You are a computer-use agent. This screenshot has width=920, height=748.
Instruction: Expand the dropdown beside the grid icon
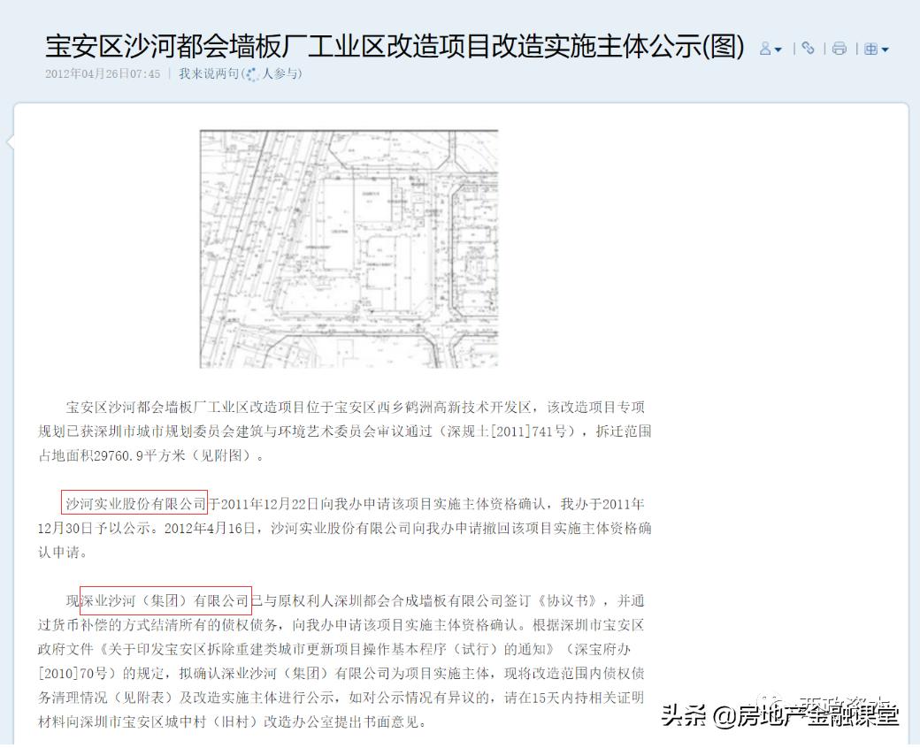pos(885,51)
